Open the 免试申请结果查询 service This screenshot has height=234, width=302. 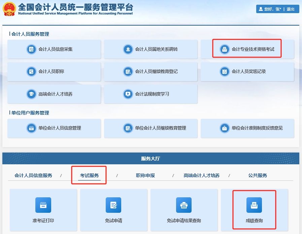coord(184,205)
